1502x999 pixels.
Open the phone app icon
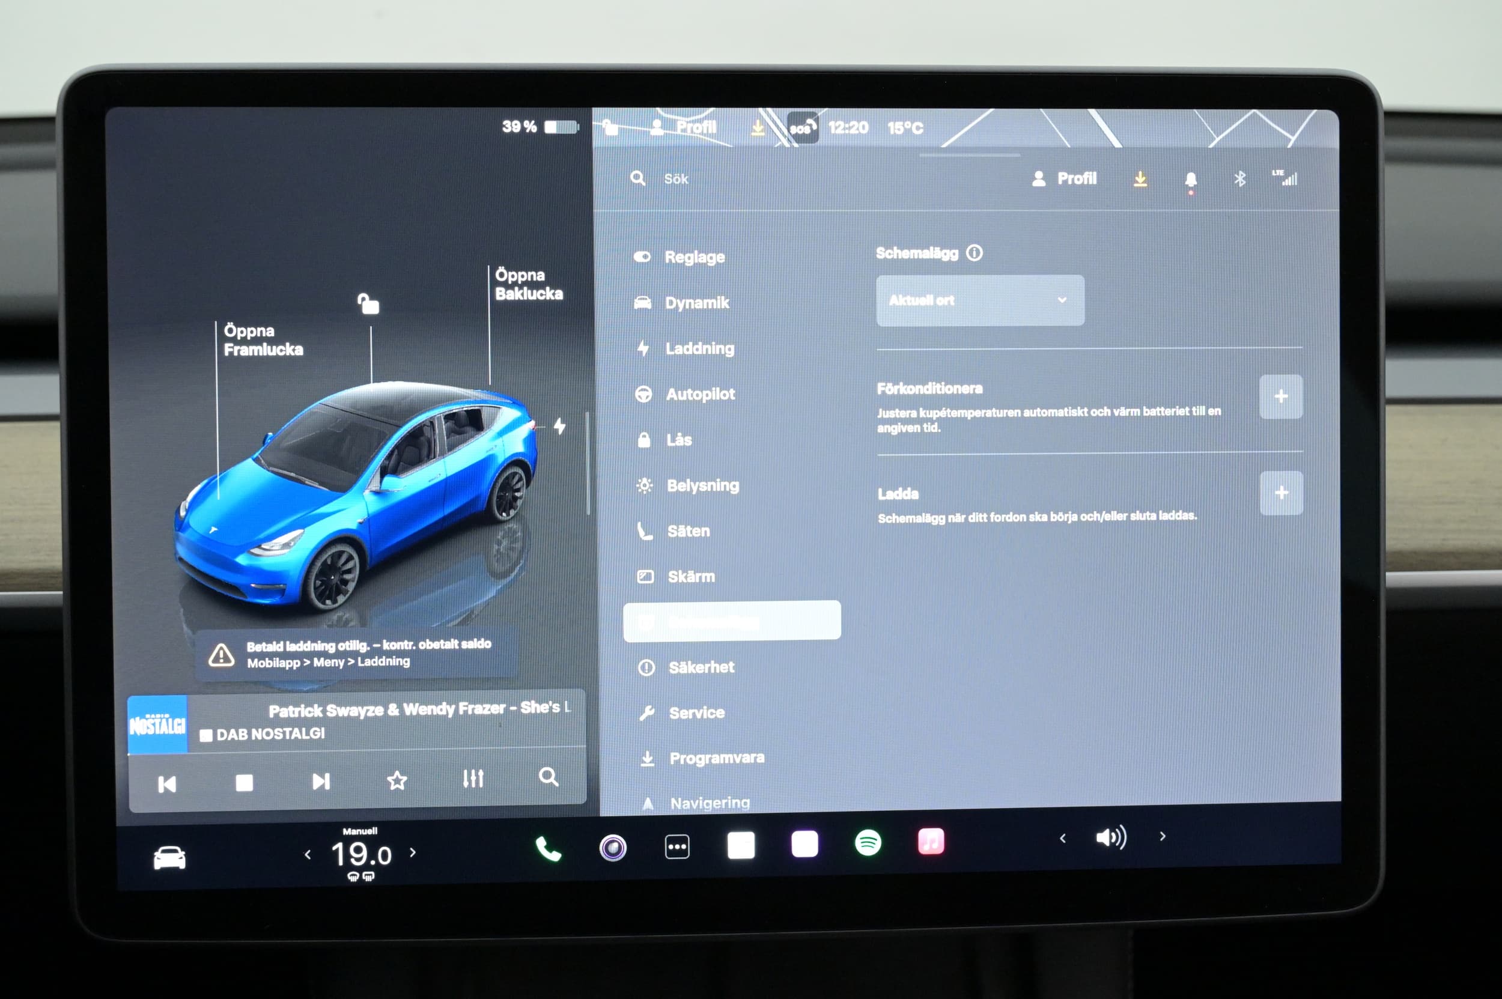point(548,849)
